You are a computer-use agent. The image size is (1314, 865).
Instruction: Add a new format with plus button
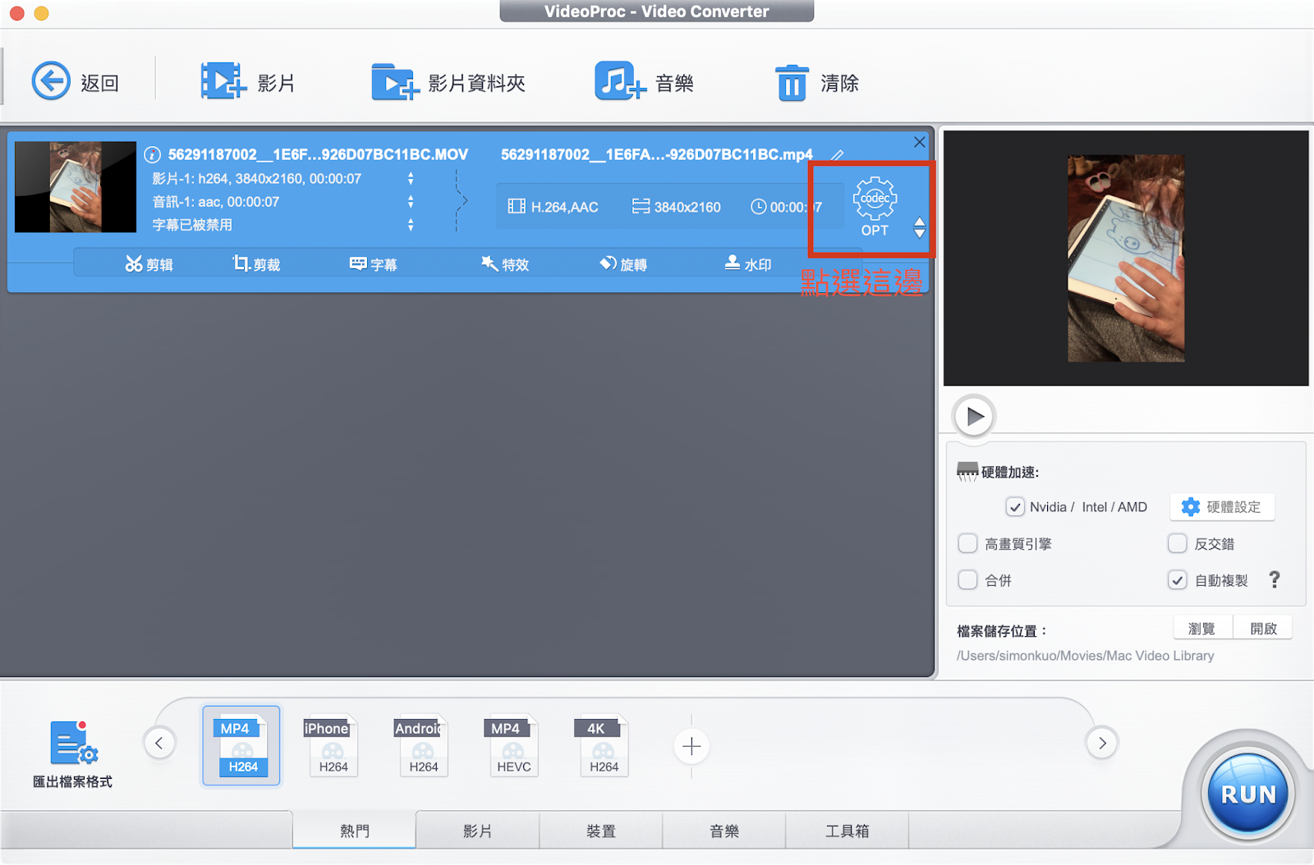click(691, 746)
